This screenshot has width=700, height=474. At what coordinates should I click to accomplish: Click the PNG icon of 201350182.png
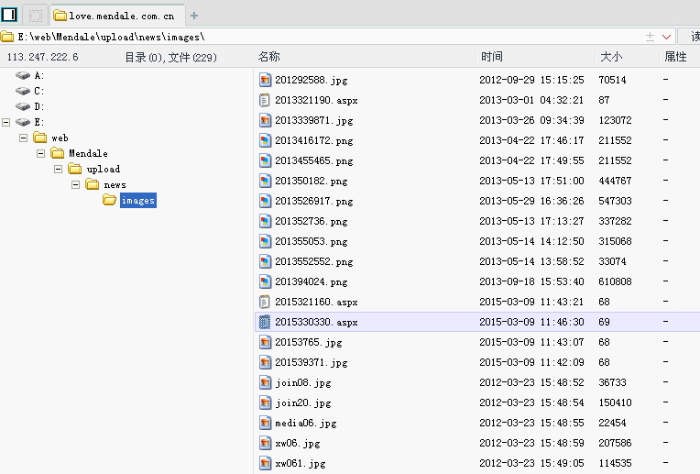265,181
